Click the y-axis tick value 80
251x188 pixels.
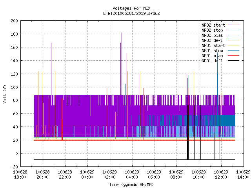click(16, 100)
